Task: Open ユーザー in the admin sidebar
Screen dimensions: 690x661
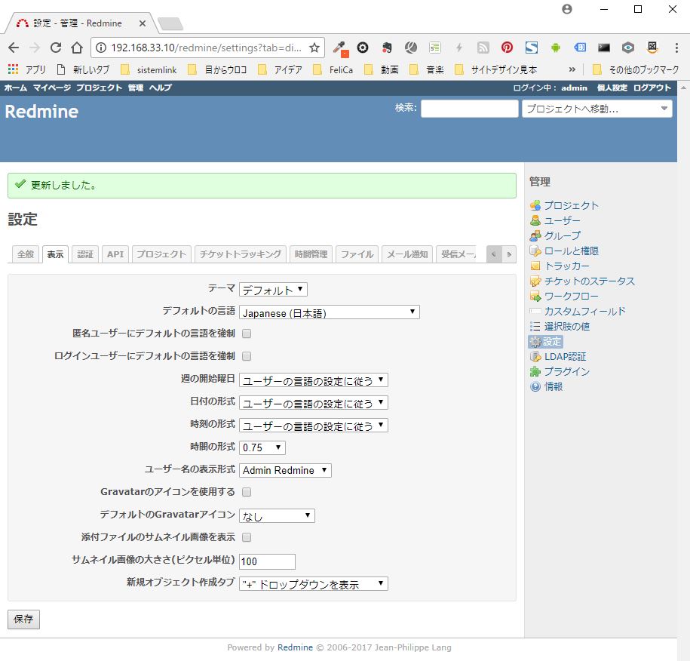Action: (x=562, y=220)
